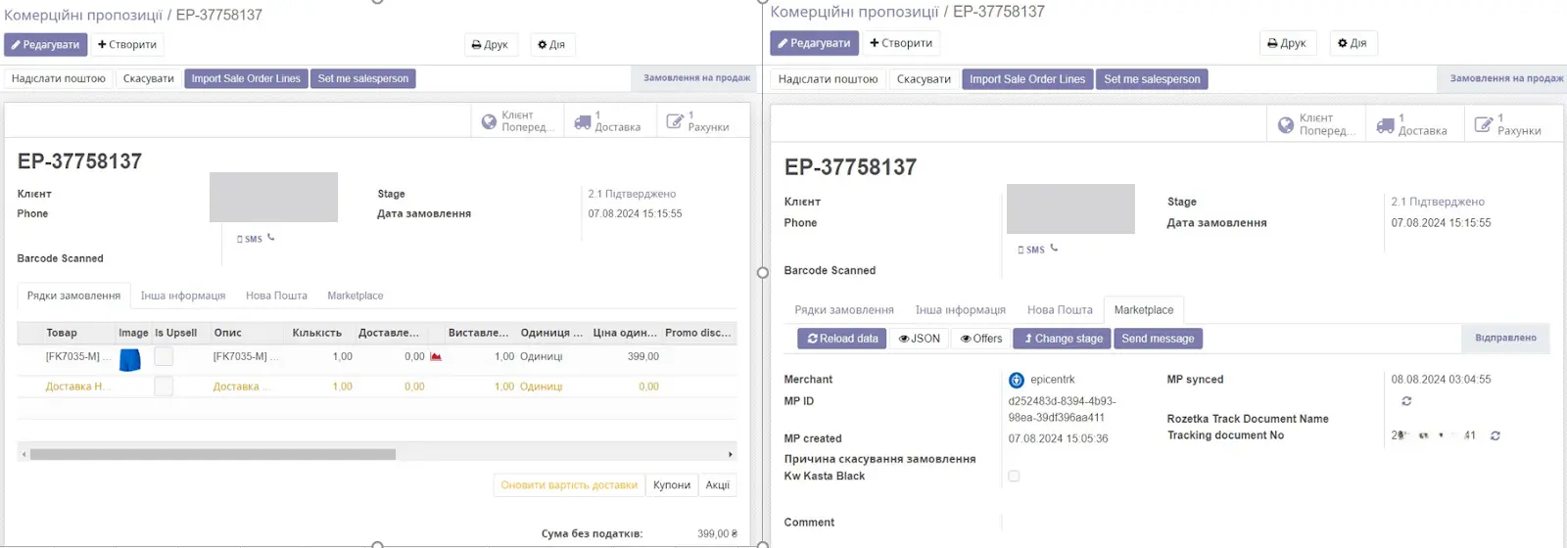Click Set me salesperson in right panel
This screenshot has width=1567, height=548.
click(1152, 79)
